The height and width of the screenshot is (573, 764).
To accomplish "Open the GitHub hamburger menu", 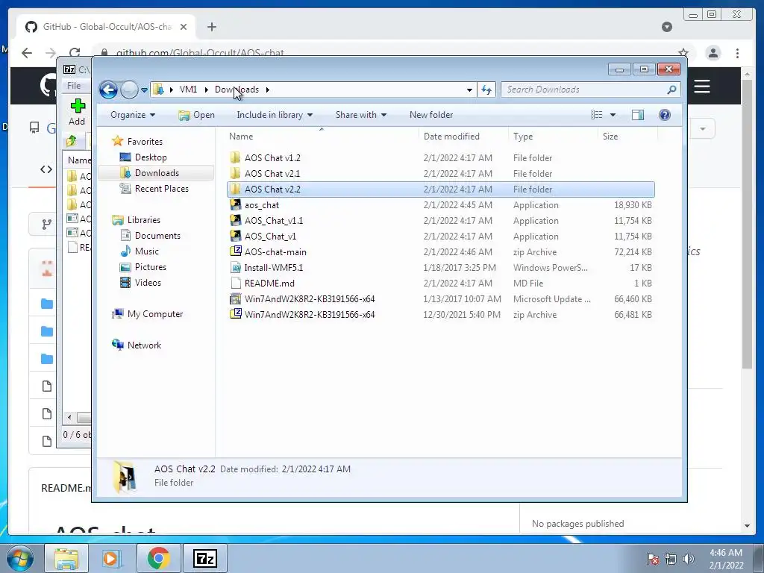I will coord(701,87).
